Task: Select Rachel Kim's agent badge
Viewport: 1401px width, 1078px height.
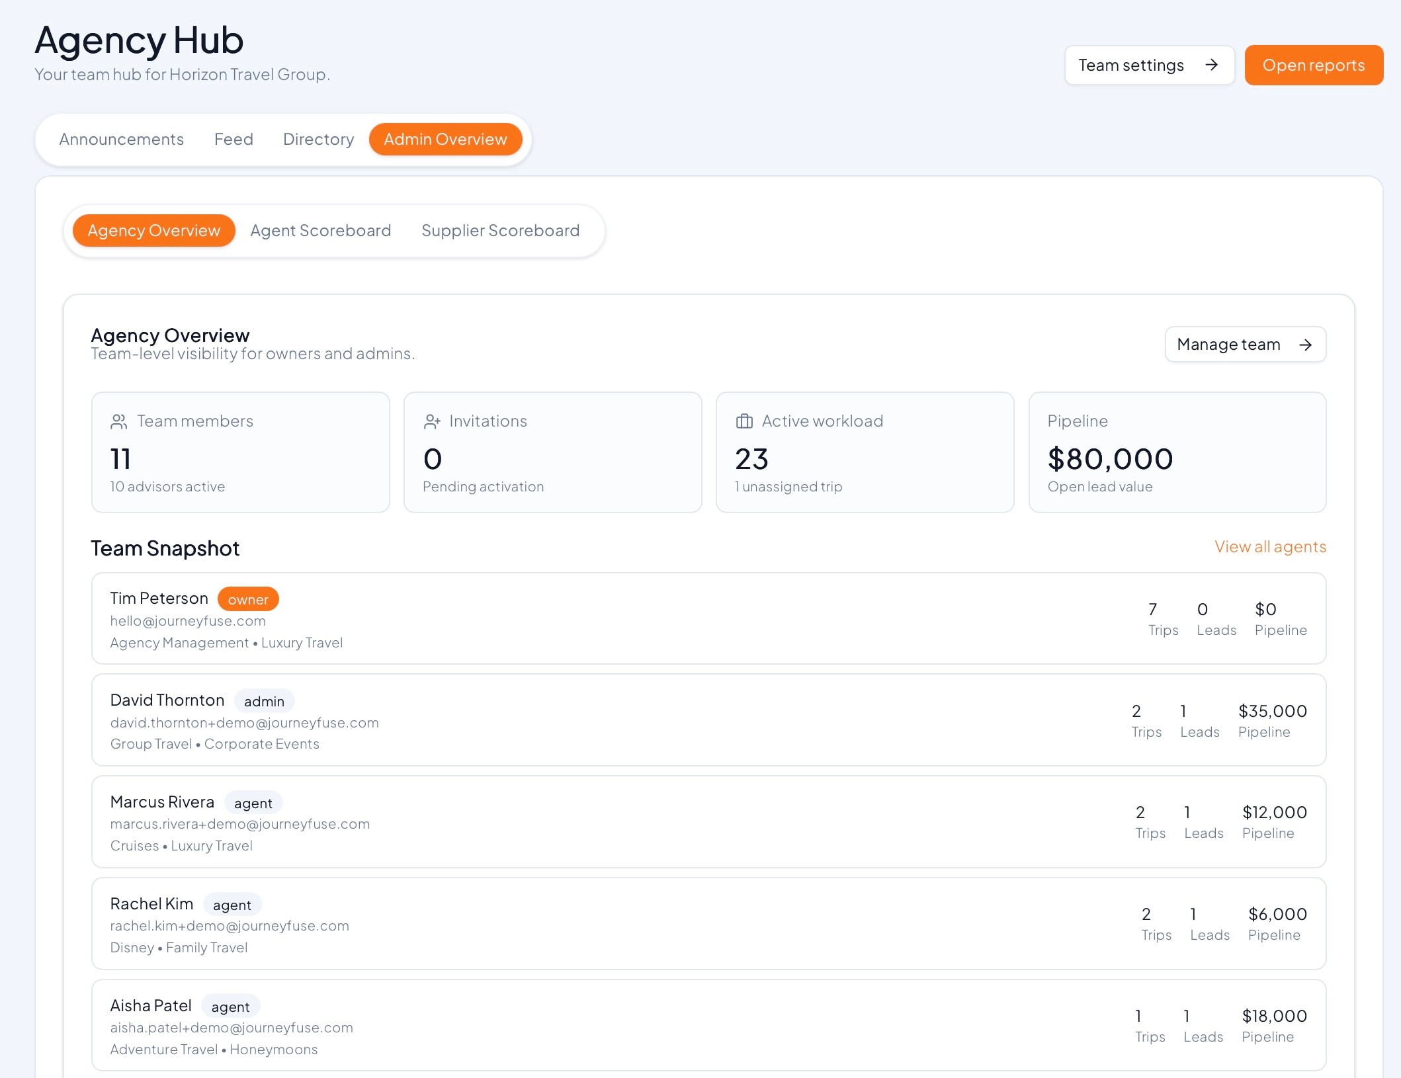Action: pos(233,905)
